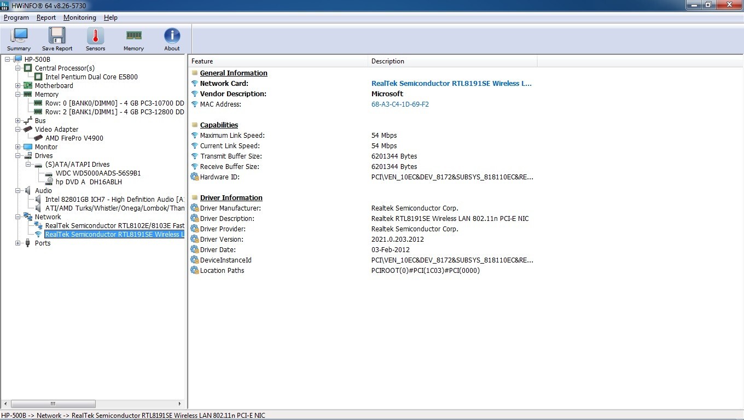Collapse the (S)ATA/ATAPI Drives node
Image resolution: width=744 pixels, height=420 pixels.
point(28,164)
